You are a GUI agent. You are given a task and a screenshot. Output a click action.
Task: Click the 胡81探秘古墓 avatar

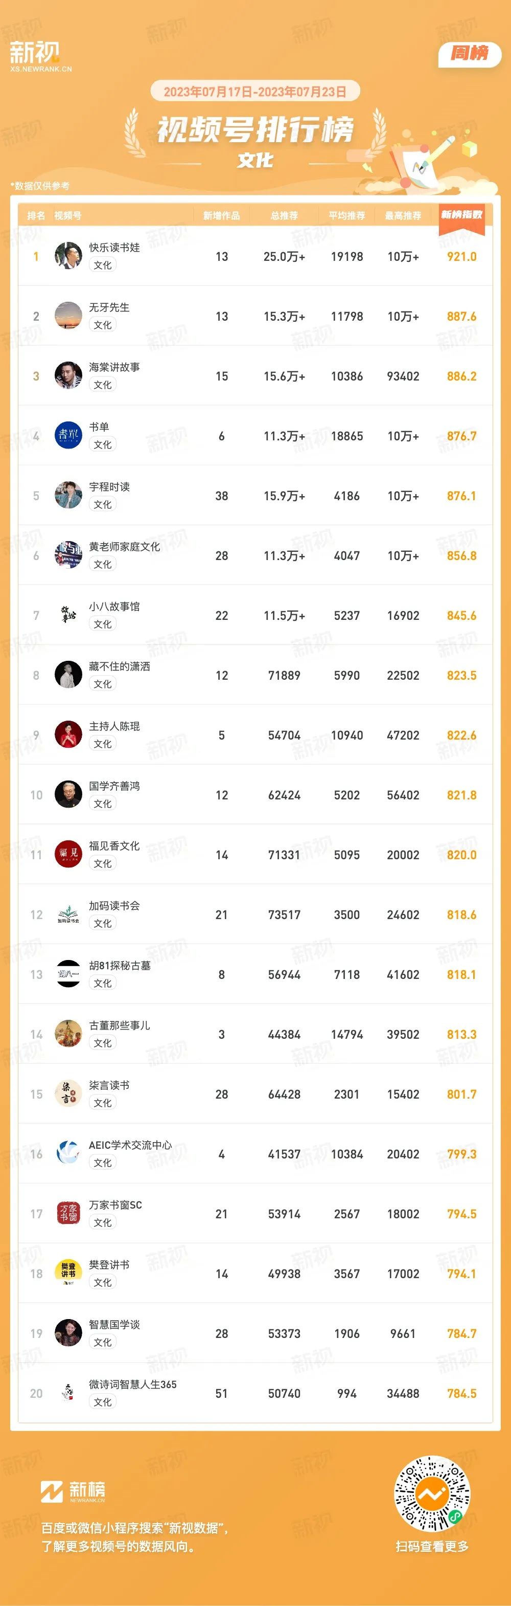click(68, 974)
